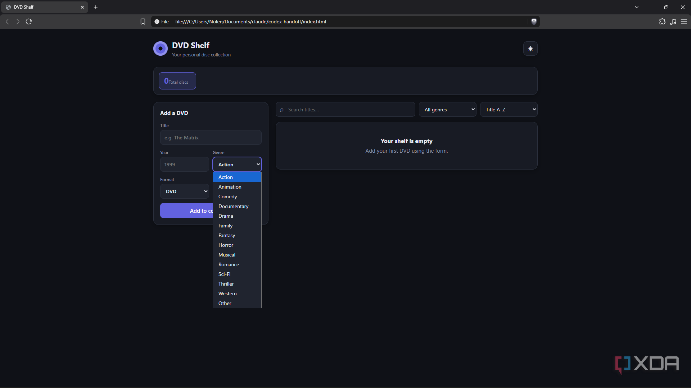The image size is (691, 388).
Task: Open the browser extensions puzzle icon
Action: (662, 22)
